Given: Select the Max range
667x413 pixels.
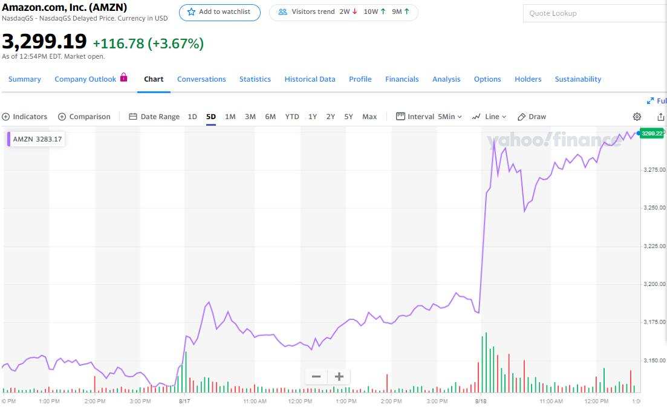Looking at the screenshot, I should (369, 117).
